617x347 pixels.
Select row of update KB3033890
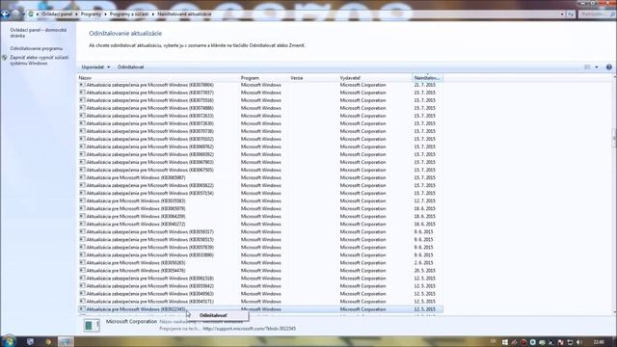[260, 254]
